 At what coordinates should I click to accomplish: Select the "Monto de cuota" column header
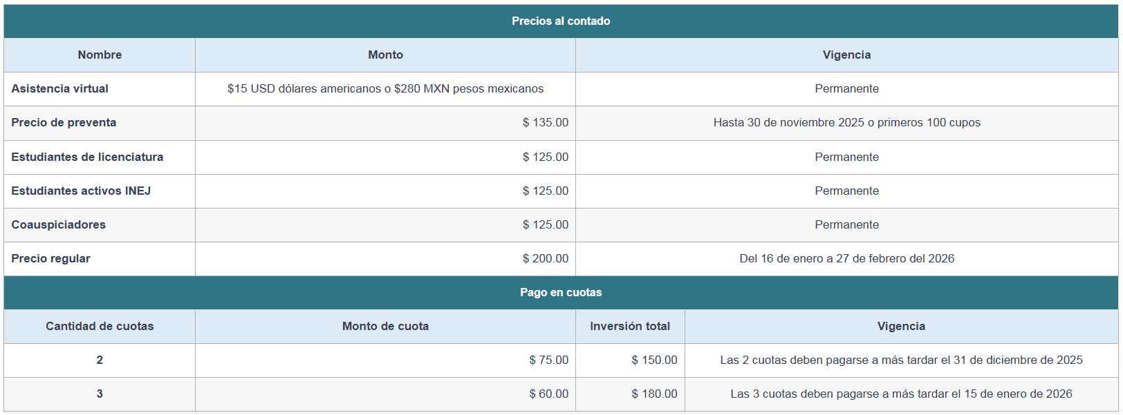click(385, 327)
